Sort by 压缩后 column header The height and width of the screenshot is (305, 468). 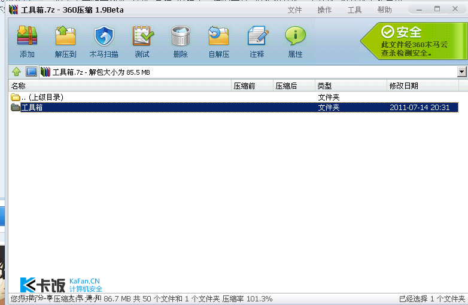coord(294,86)
